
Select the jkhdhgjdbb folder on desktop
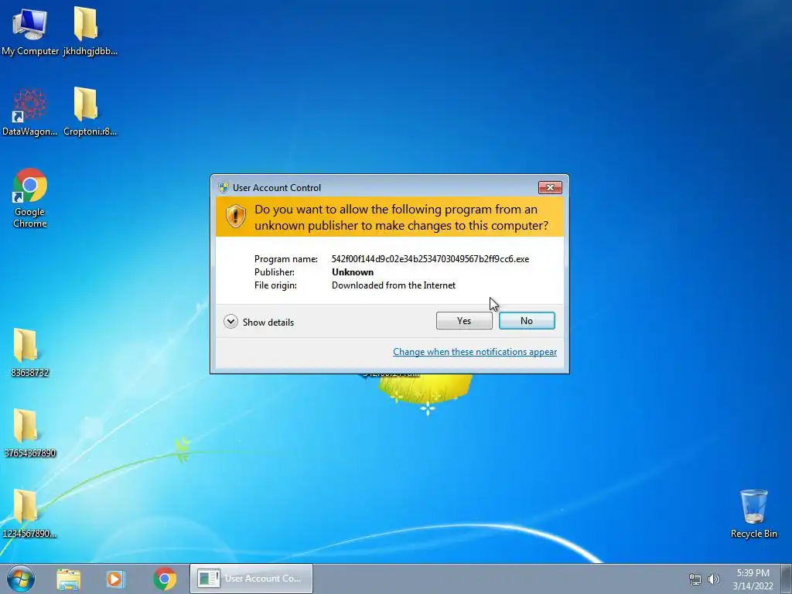pyautogui.click(x=90, y=31)
